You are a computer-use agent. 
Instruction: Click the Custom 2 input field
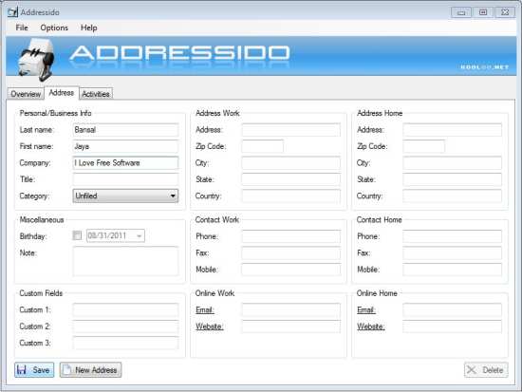[125, 327]
